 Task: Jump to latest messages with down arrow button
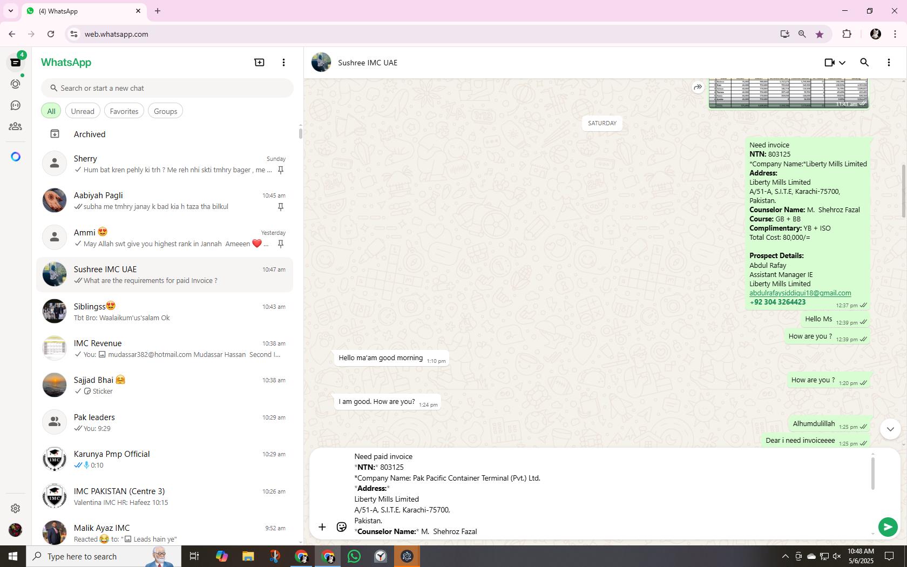890,429
